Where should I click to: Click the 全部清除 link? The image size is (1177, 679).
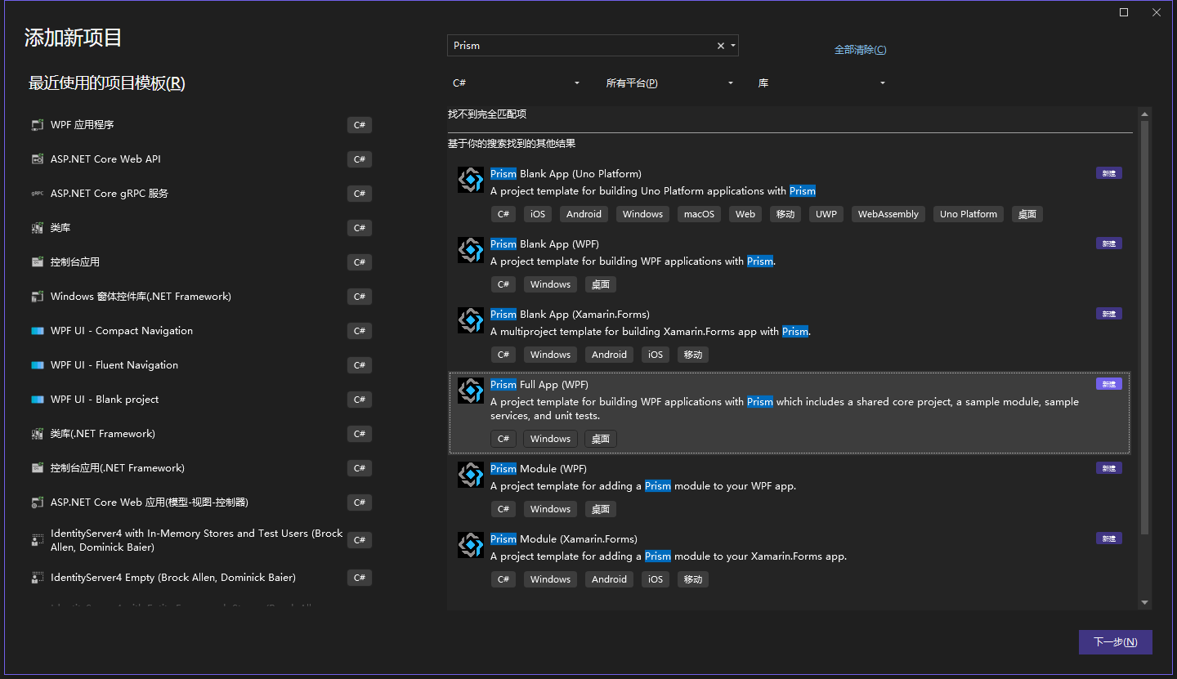pyautogui.click(x=860, y=49)
